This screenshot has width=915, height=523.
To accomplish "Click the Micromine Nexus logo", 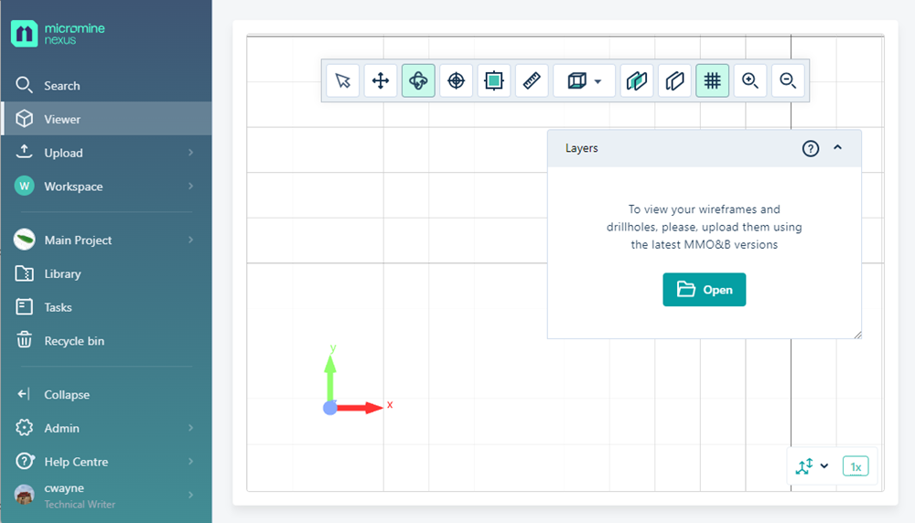I will click(58, 34).
